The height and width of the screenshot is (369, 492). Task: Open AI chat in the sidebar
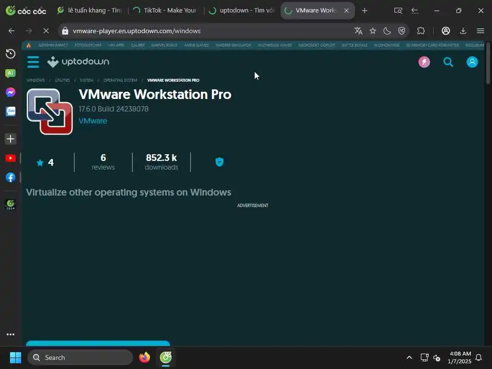[11, 74]
